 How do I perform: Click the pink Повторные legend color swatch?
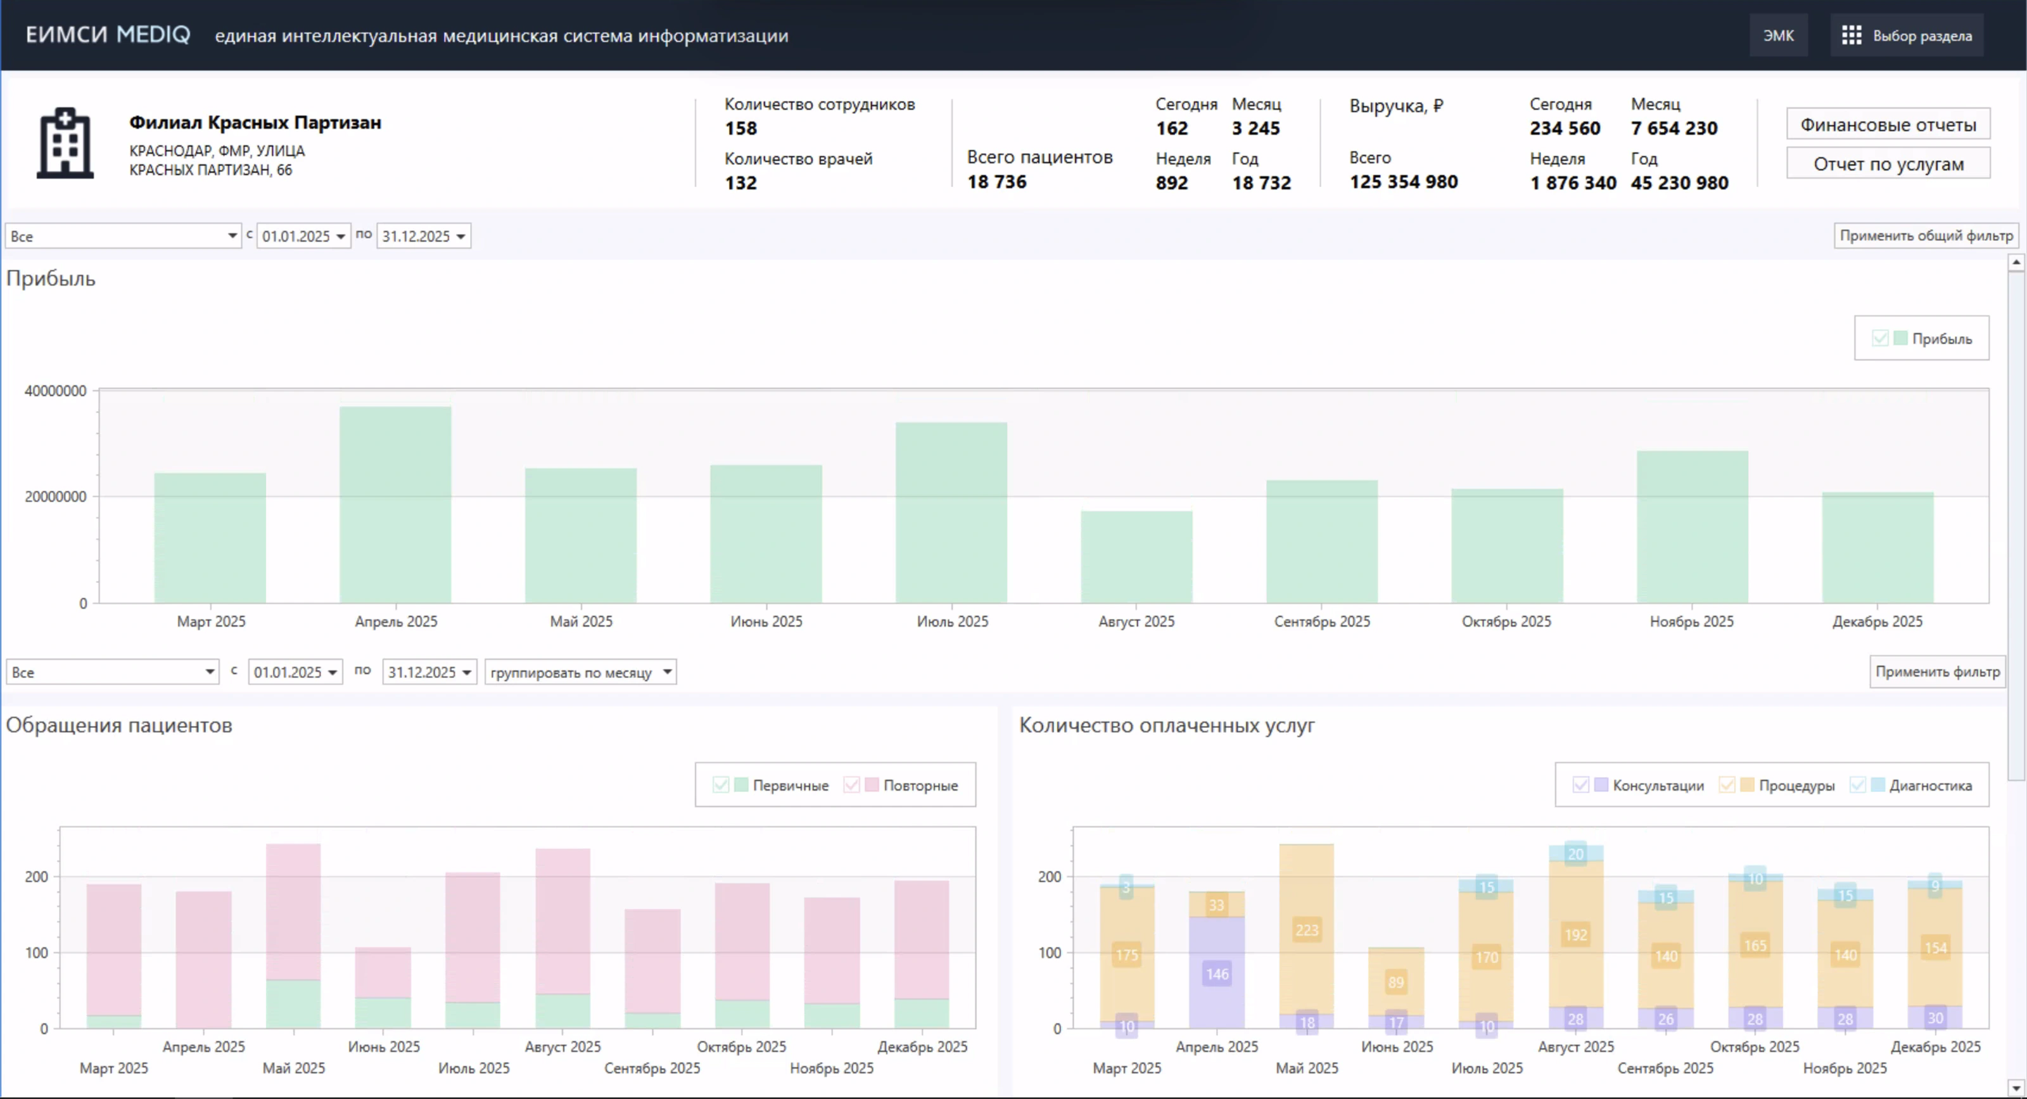tap(871, 785)
